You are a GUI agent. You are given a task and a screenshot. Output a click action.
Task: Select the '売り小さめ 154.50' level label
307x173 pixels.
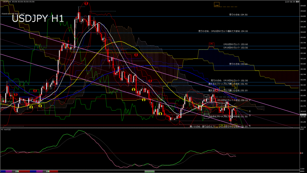point(238,15)
